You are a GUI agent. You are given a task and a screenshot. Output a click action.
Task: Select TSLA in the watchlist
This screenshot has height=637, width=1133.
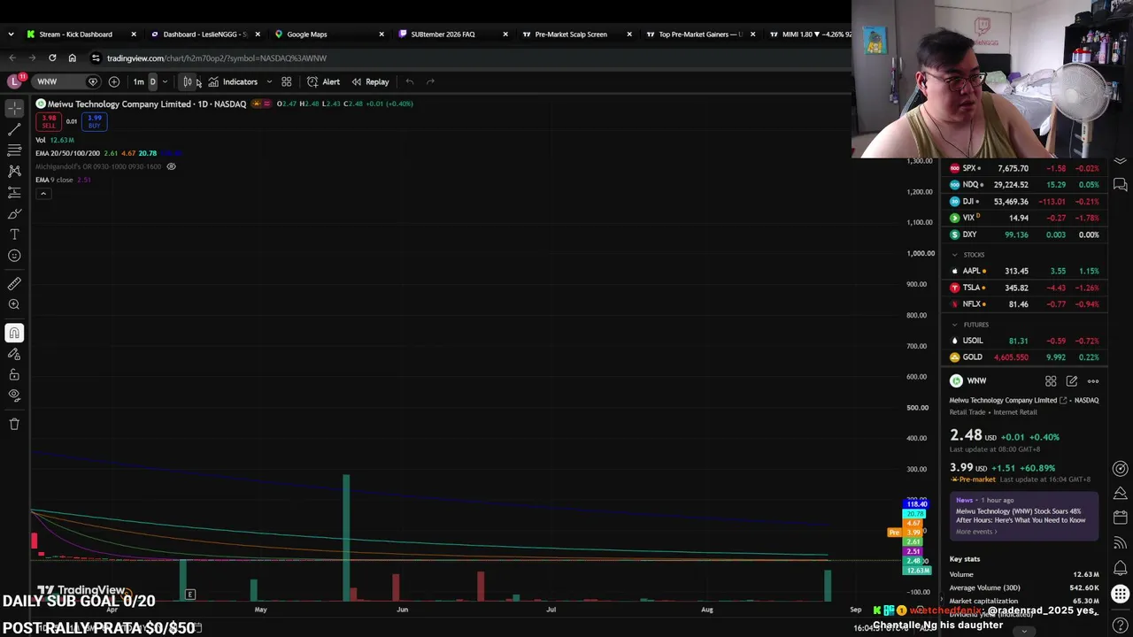point(1023,288)
